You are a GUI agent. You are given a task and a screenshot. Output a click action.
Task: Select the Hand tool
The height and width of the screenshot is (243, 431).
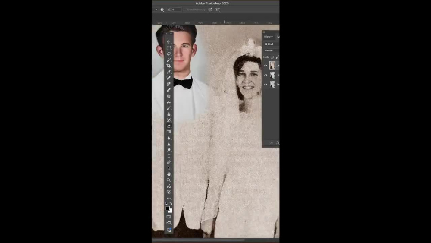169,174
